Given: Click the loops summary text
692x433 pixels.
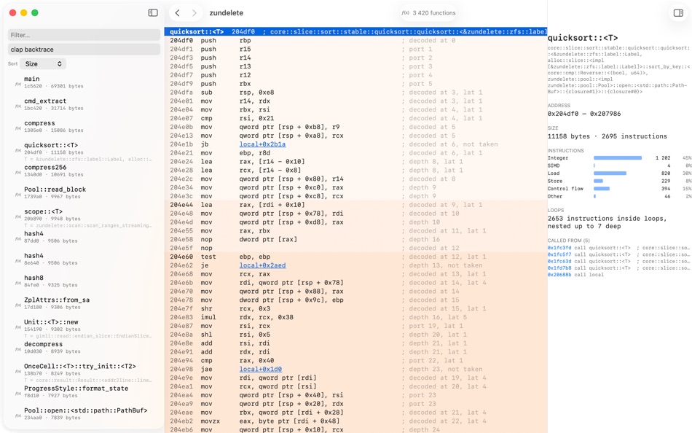Looking at the screenshot, I should 607,222.
